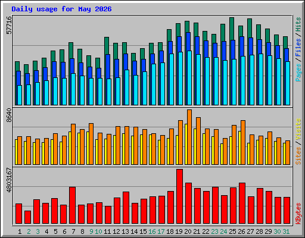Image resolution: width=305 pixels, height=238 pixels.
Task: Click the Files legend label
Action: pyautogui.click(x=298, y=48)
